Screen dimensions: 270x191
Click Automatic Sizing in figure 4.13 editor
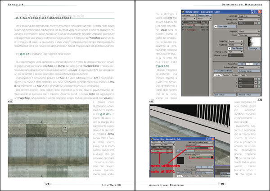pyautogui.click(x=204, y=172)
